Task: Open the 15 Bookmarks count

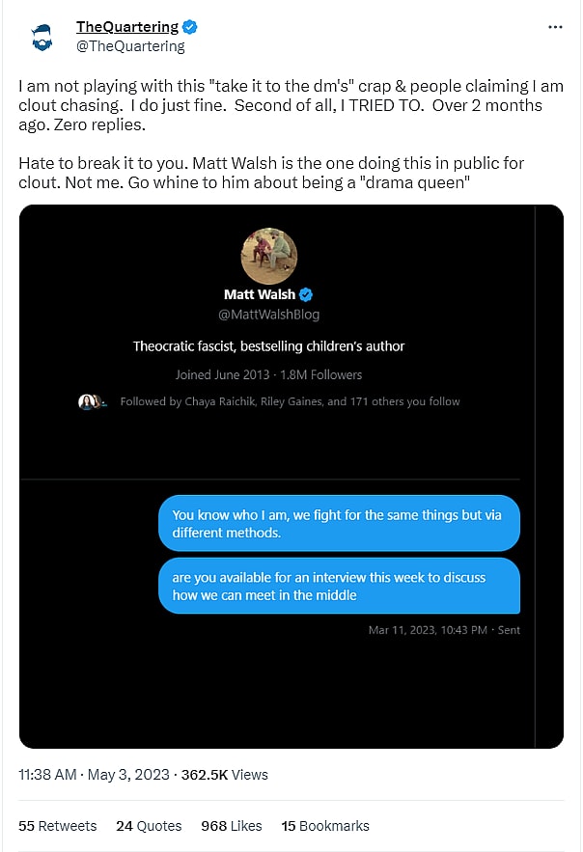Action: tap(325, 826)
